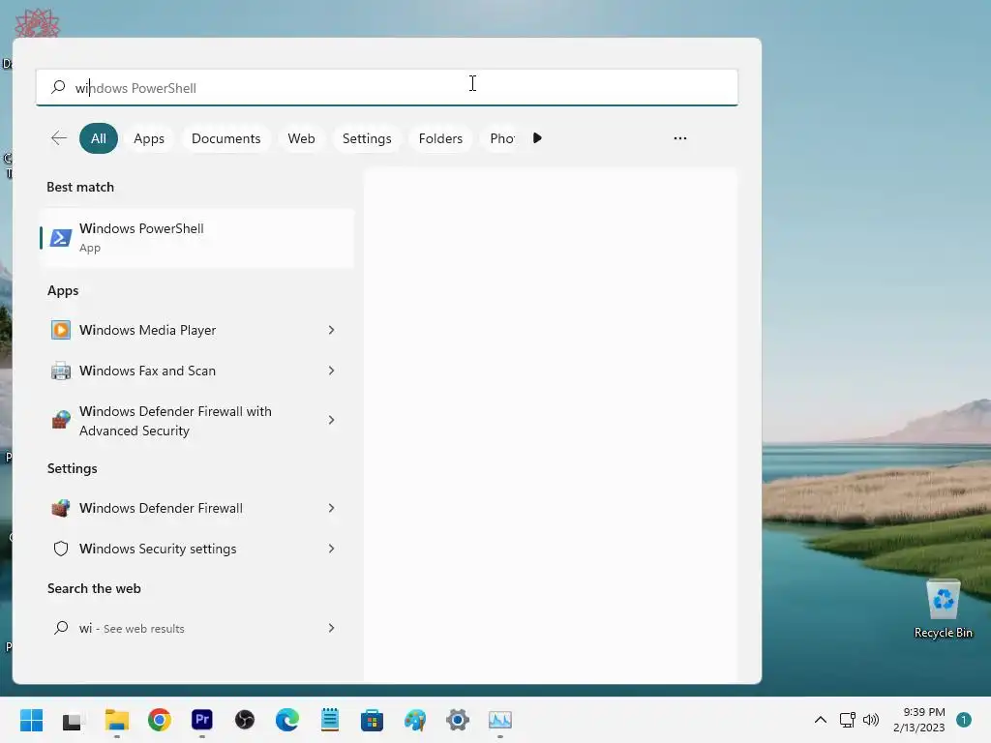Click the web search magnifier icon for 'wi'
Screen dimensions: 991x743
tap(61, 628)
